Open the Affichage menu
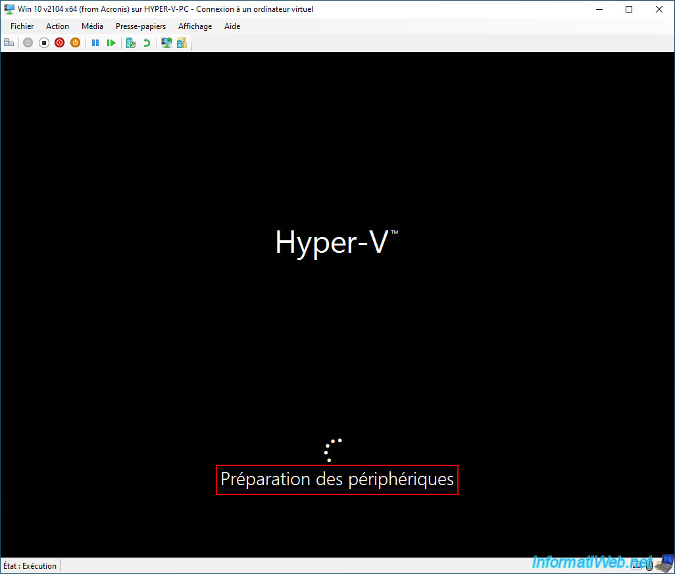 (195, 26)
